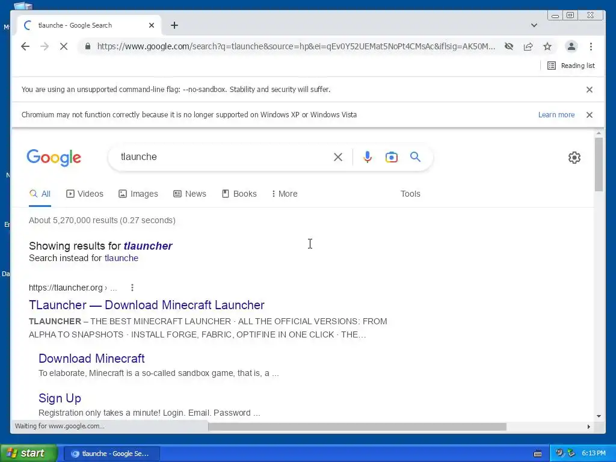This screenshot has height=462, width=616.
Task: Click the on-screen keyboard tray icon
Action: click(x=538, y=454)
